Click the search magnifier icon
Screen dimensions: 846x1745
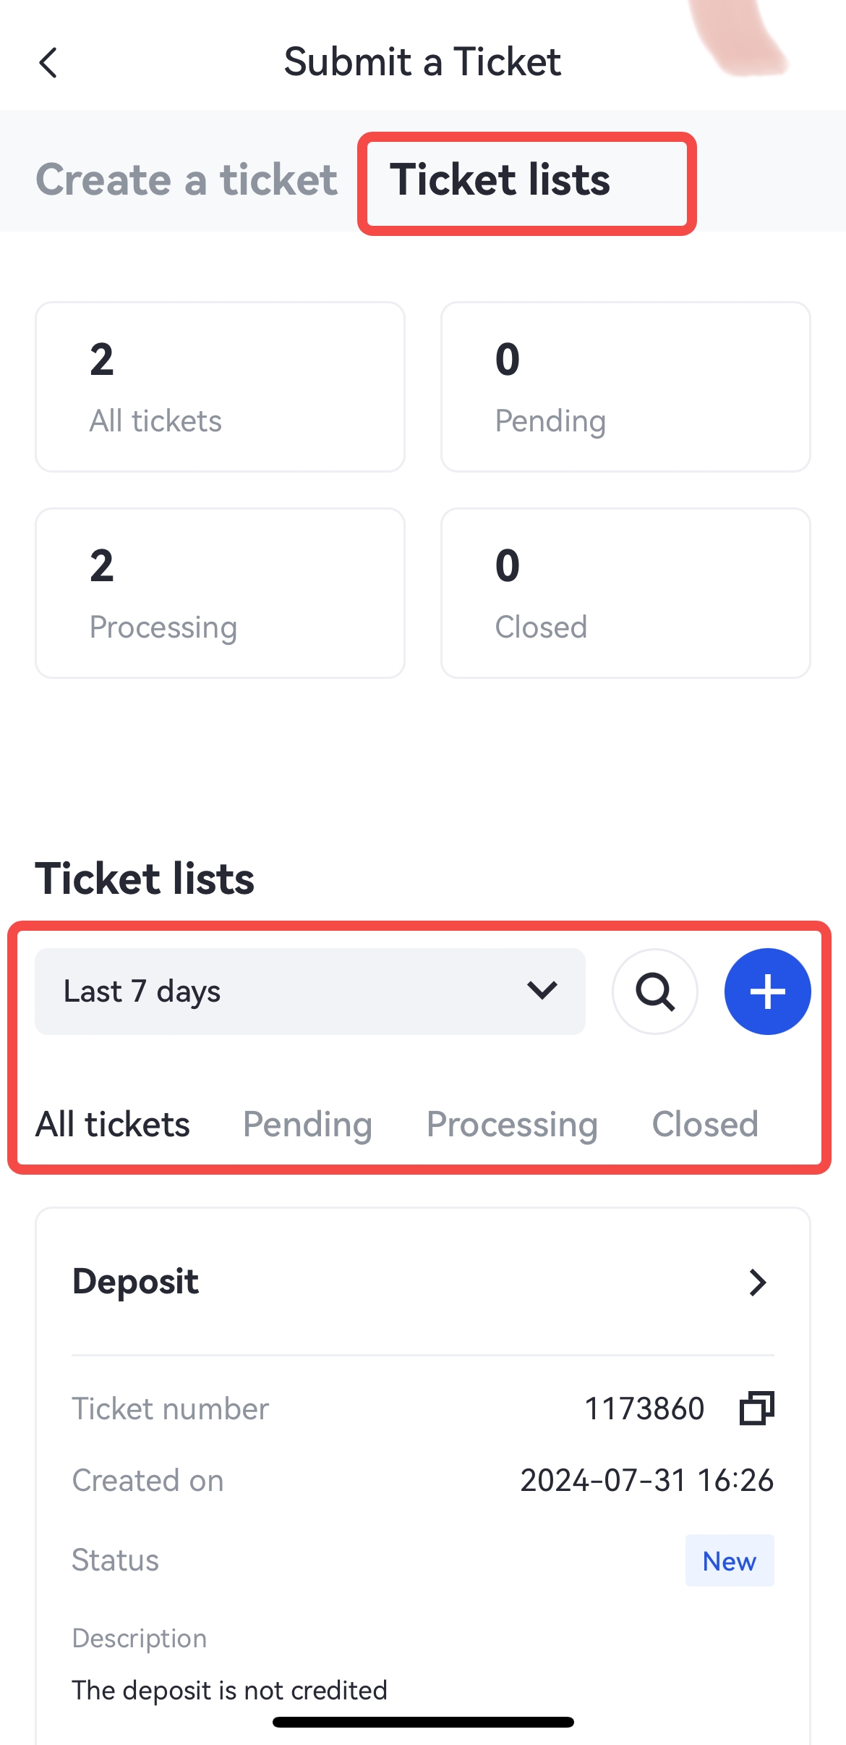click(655, 992)
